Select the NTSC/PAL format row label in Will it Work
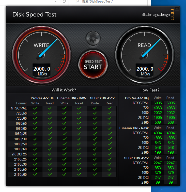This screenshot has height=192, width=186. pos(19,108)
